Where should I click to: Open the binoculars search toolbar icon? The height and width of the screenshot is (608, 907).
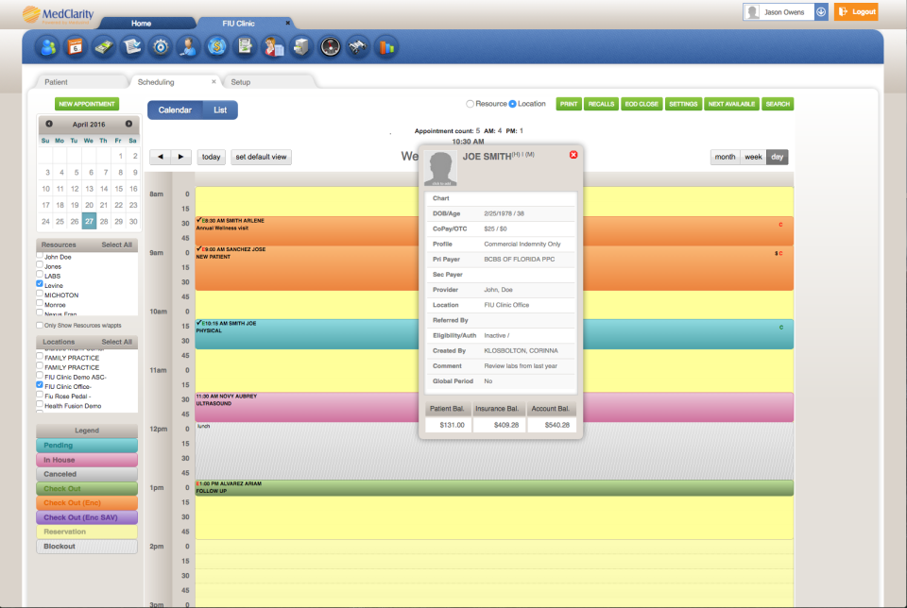tap(357, 45)
